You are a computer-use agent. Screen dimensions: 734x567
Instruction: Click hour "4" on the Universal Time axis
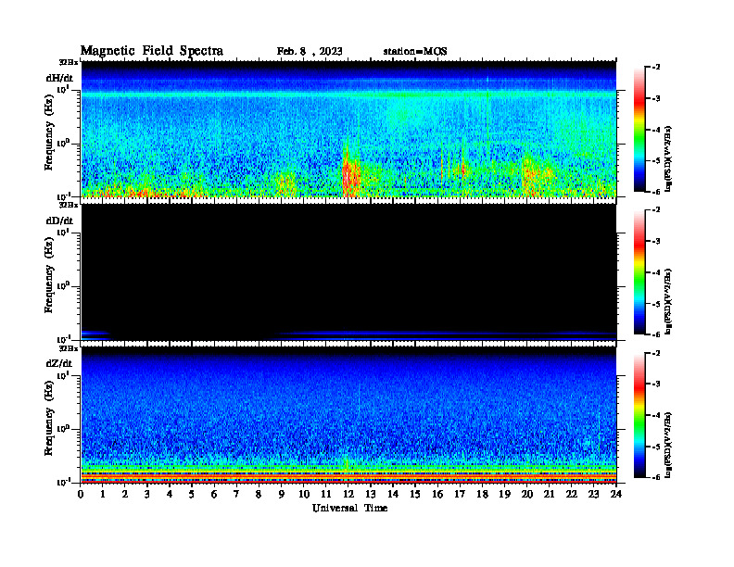point(170,494)
